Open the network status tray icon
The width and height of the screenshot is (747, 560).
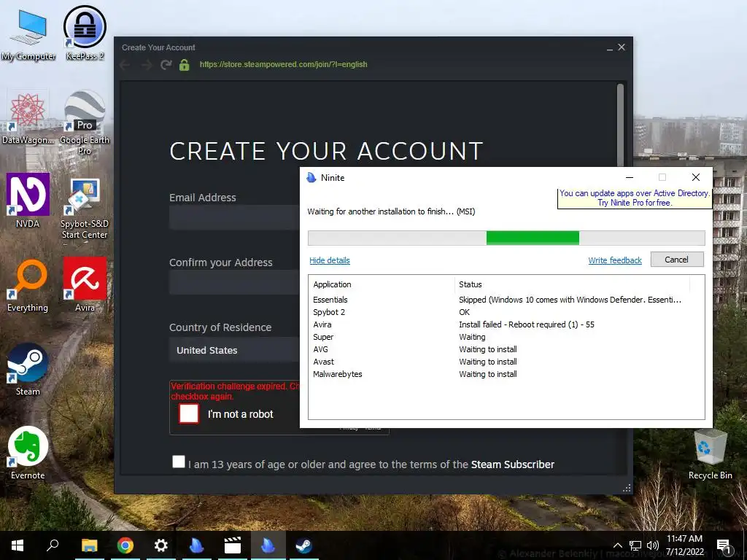point(635,545)
